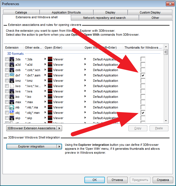This screenshot has height=186, width=176.
Task: Sort by the Extension column header
Action: click(13, 47)
